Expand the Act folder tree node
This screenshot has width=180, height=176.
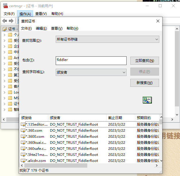[5, 58]
